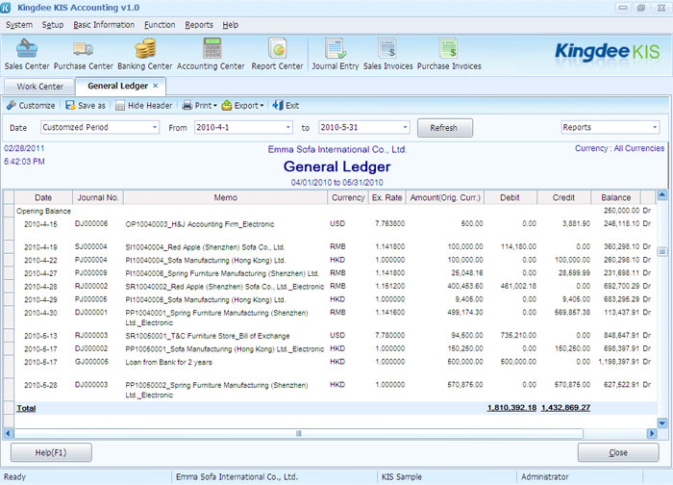Open the System menu

coord(19,25)
